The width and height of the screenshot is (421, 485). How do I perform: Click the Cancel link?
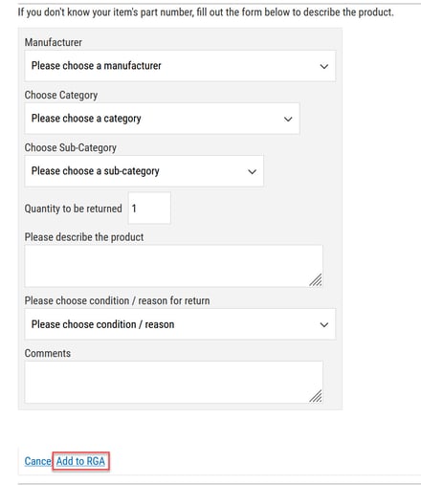pos(38,461)
